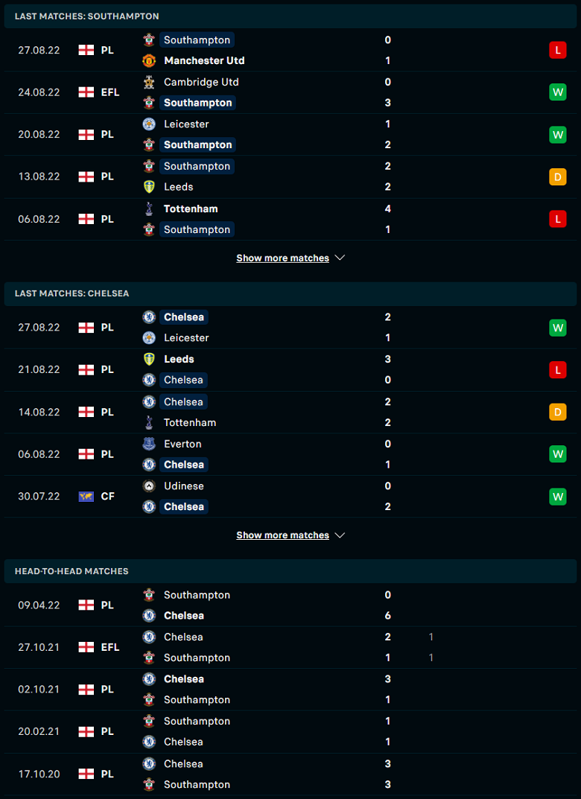Click the world flag icon beside CF
The height and width of the screenshot is (799, 581).
point(86,497)
